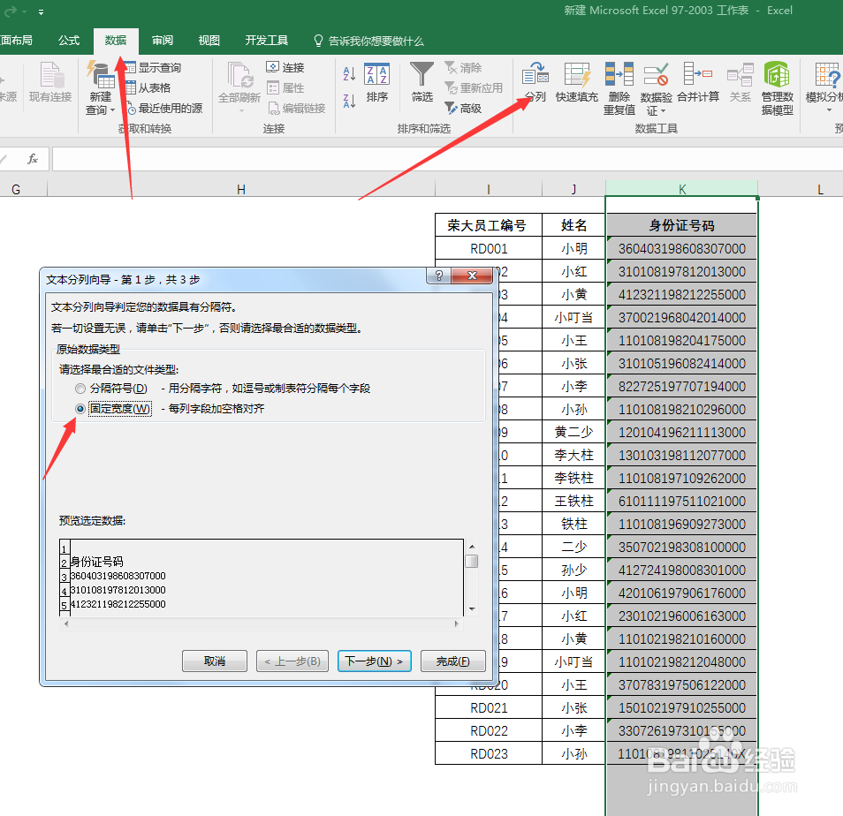This screenshot has width=843, height=816.
Task: Click the preview horizontal scroll right arrow
Action: coord(457,623)
